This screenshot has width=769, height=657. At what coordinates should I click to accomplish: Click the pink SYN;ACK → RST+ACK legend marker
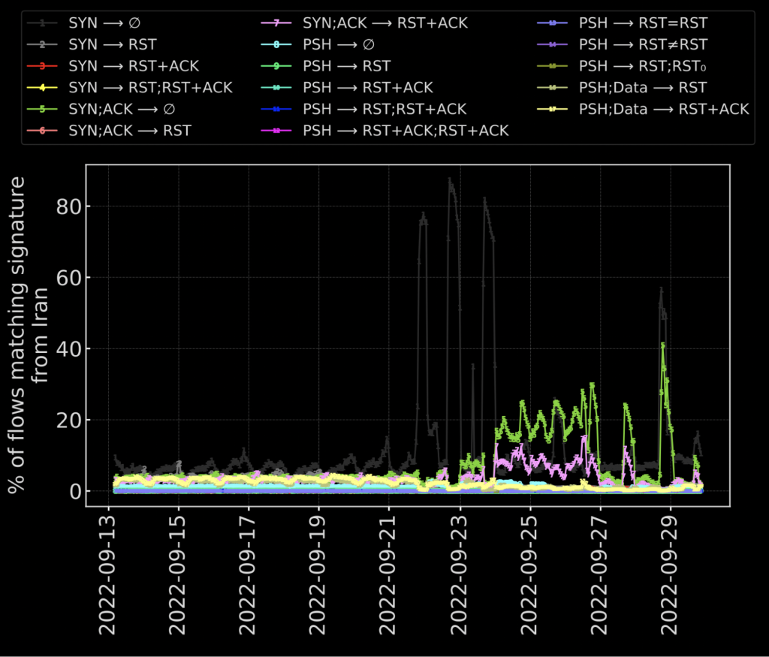276,23
